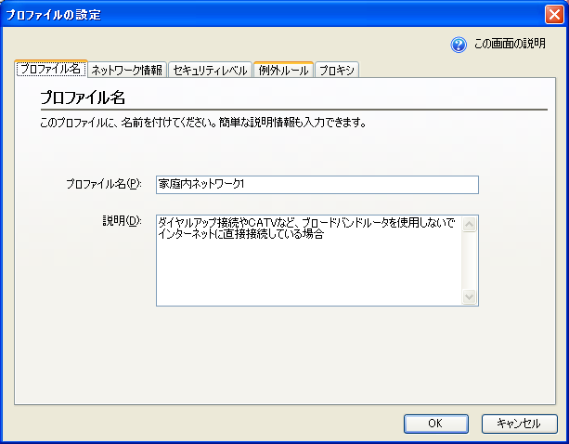Go to the 例外ルール tab

pos(283,70)
